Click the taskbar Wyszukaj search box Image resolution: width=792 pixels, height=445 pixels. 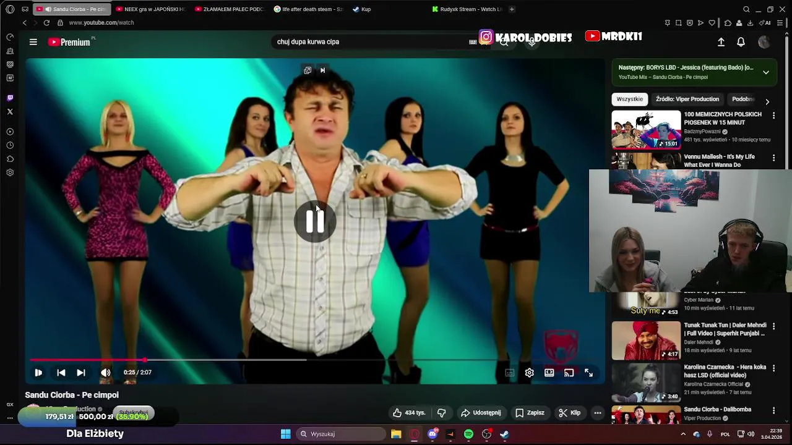(340, 434)
